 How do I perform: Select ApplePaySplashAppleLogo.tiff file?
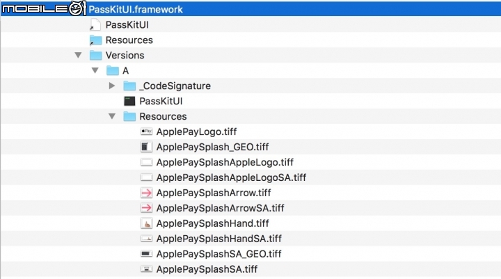point(225,162)
